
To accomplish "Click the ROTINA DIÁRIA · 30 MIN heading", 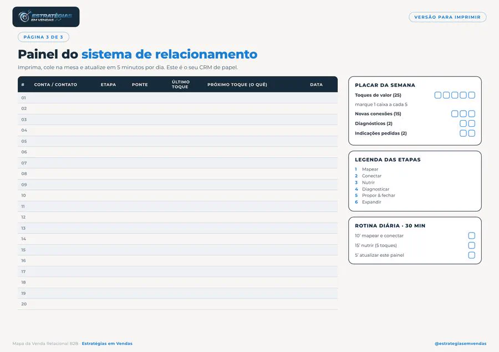I will pos(390,226).
